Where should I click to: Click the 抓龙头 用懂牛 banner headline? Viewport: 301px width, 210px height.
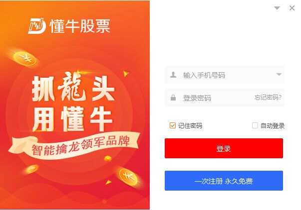pyautogui.click(x=73, y=103)
